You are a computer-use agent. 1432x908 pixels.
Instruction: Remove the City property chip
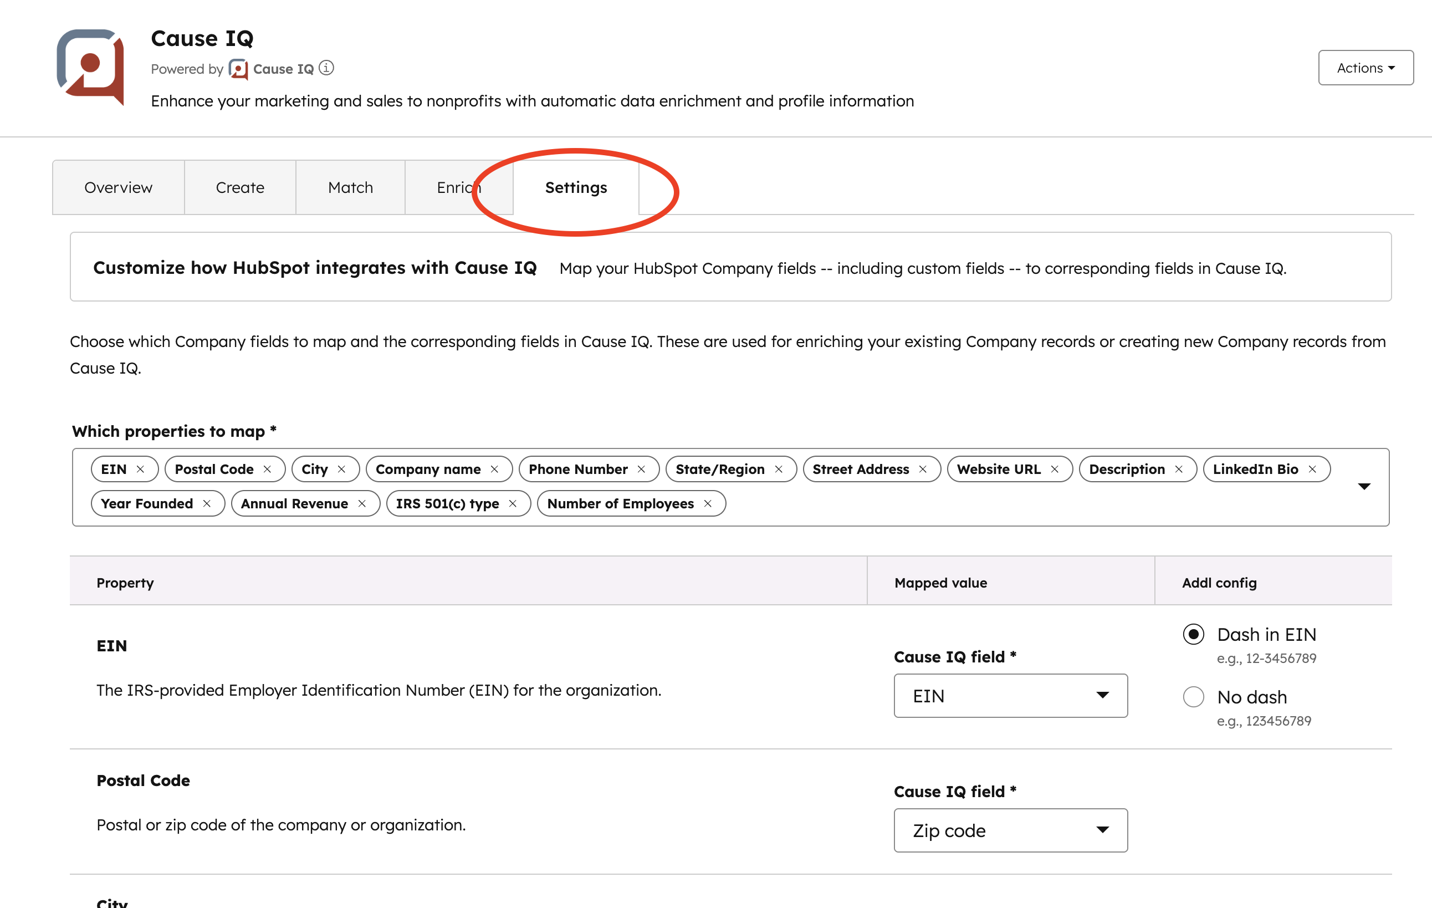[342, 469]
